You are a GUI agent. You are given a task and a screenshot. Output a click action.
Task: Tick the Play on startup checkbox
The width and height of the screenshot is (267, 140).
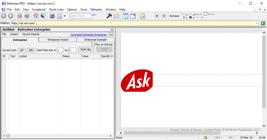(x=93, y=44)
